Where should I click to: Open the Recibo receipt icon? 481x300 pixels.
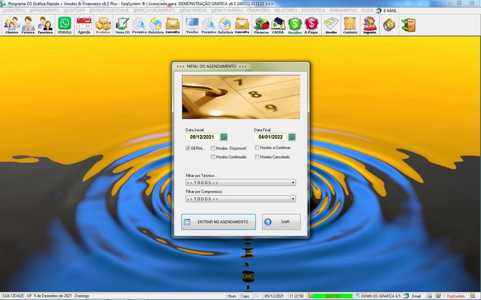331,25
